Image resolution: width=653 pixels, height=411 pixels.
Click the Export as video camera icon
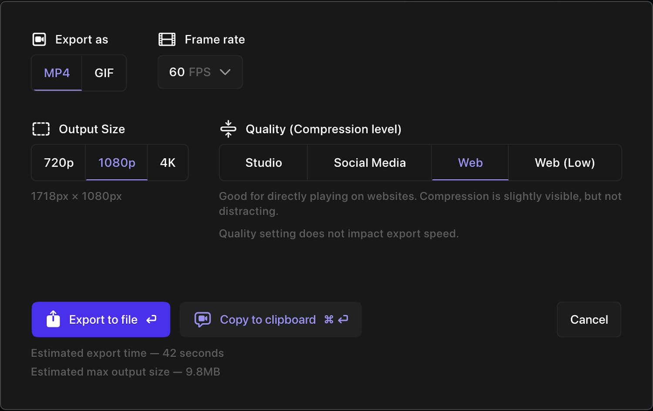(39, 40)
